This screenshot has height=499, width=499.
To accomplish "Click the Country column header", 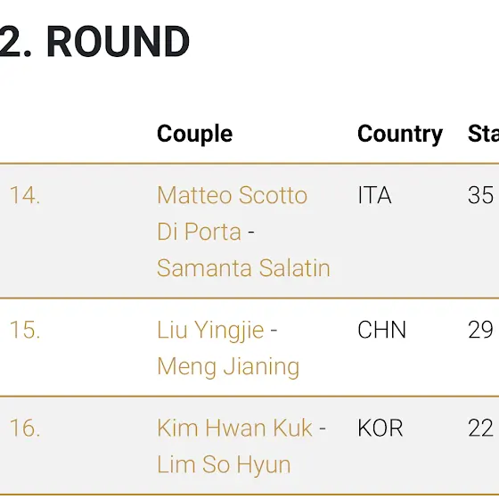I will click(400, 135).
